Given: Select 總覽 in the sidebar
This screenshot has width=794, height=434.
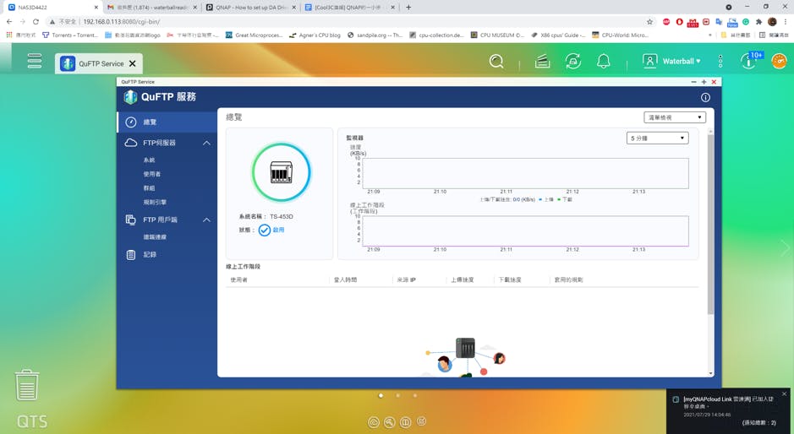Looking at the screenshot, I should pos(150,122).
